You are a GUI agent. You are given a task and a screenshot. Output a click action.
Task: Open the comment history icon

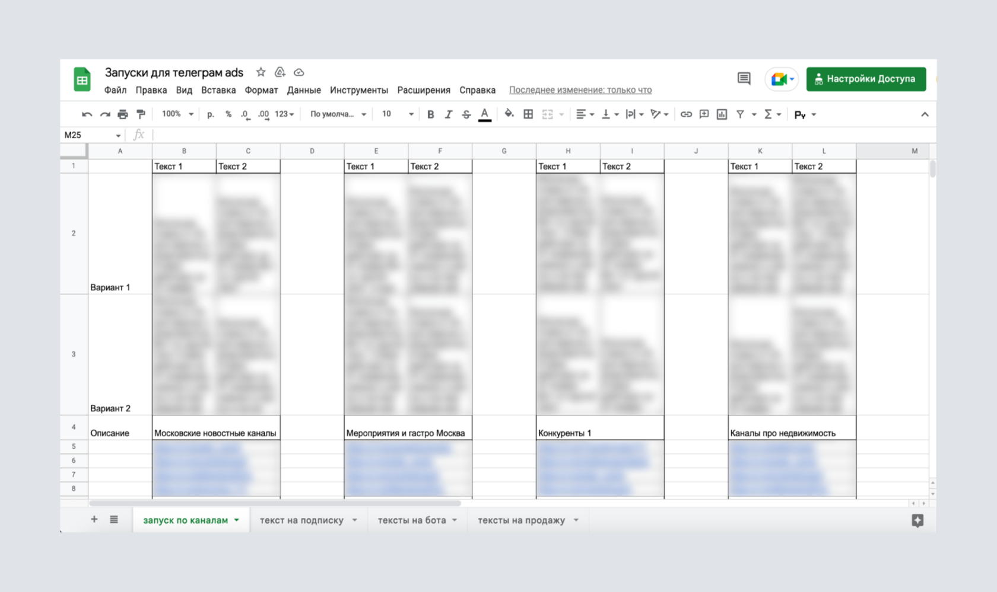click(x=744, y=79)
